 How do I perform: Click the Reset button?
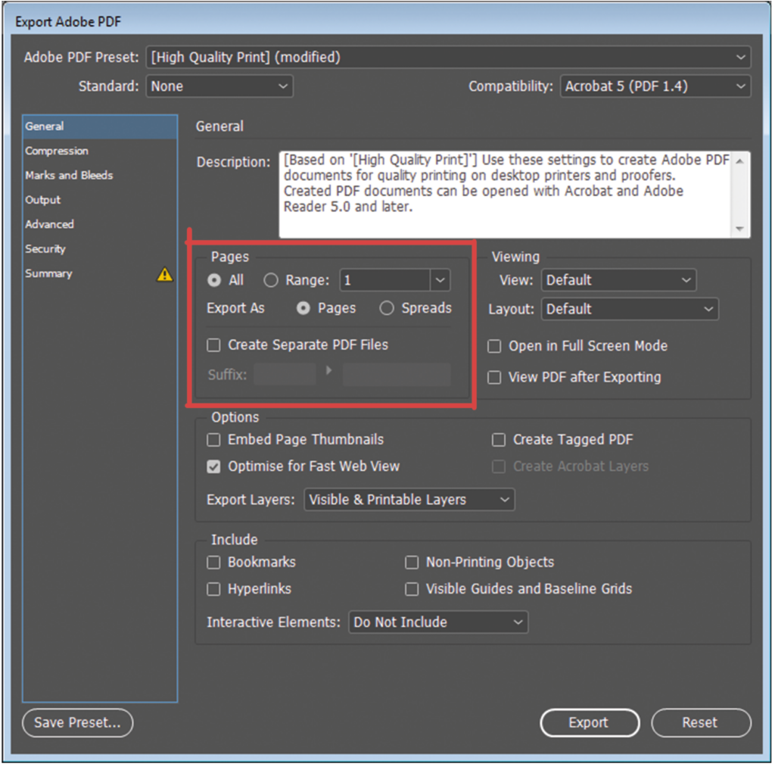(x=701, y=723)
